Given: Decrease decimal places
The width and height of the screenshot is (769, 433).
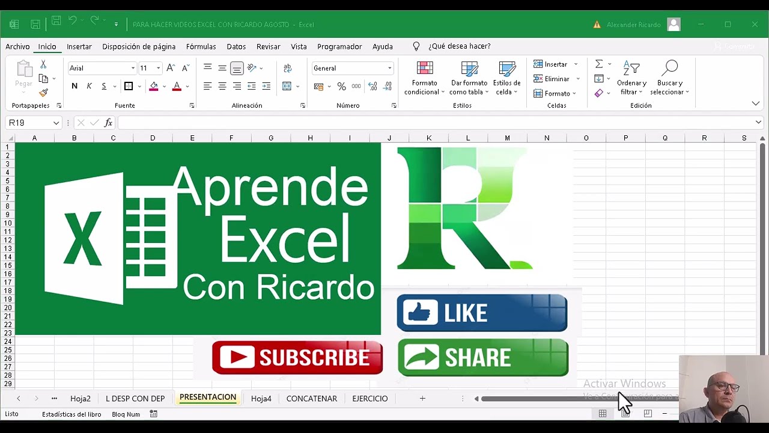Looking at the screenshot, I should pyautogui.click(x=388, y=87).
